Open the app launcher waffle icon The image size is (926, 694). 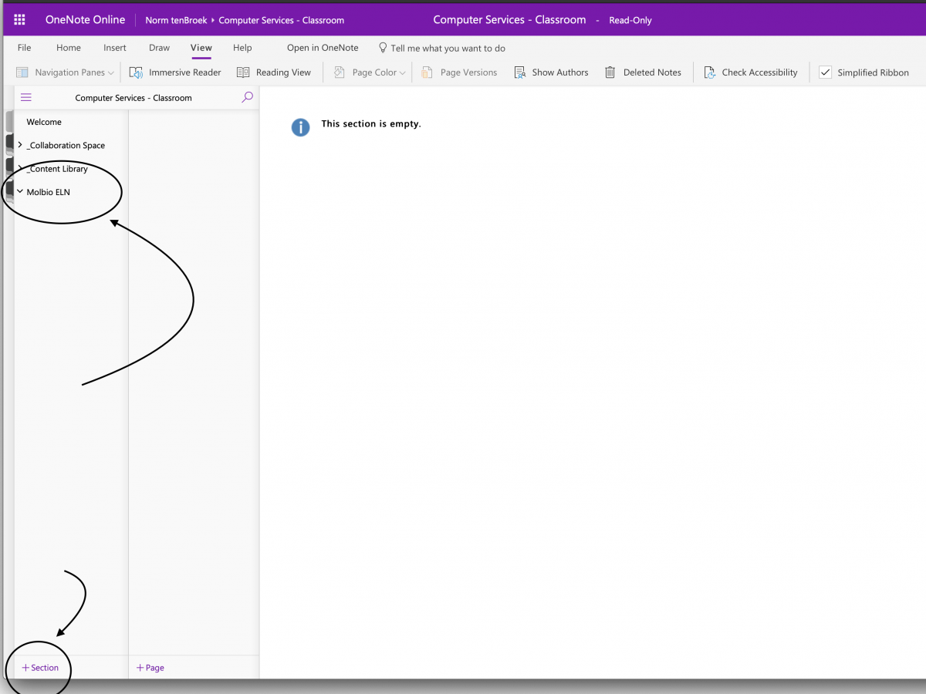point(20,20)
